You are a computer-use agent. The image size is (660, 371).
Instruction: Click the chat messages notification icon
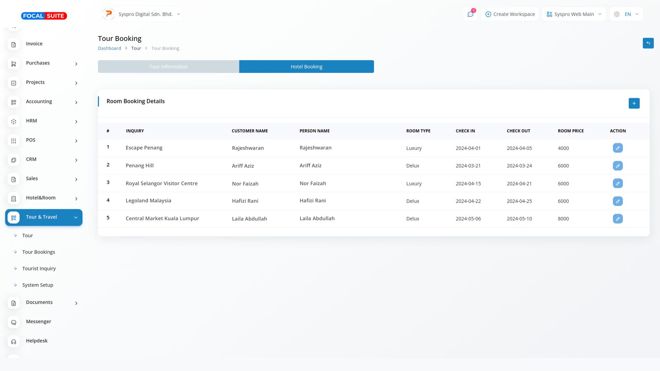470,14
